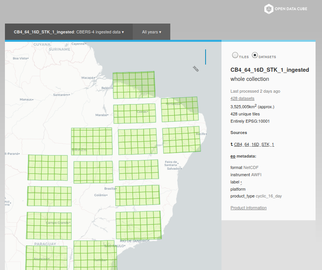Click the 2020 timeline bar
Image resolution: width=322 pixels, height=270 pixels.
[x=205, y=57]
